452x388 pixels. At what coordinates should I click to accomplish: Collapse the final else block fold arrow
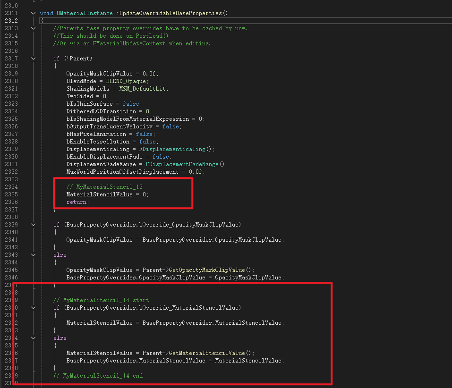tap(33, 338)
